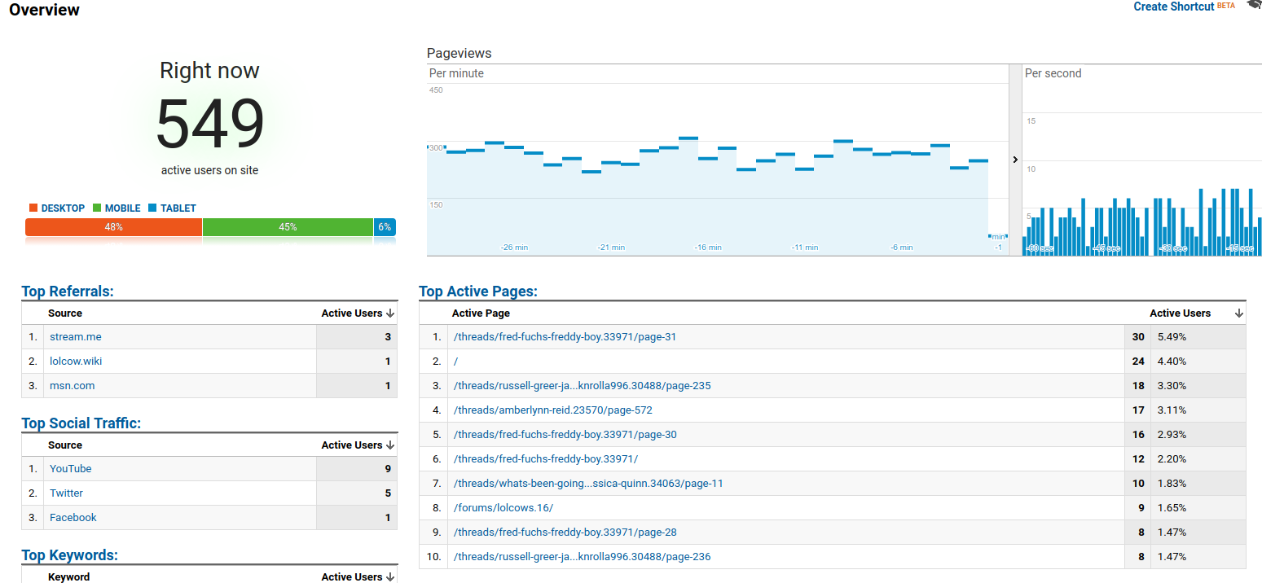Open /threads/fred-fuchs-freddy-boy.33971/page-31 page
This screenshot has height=583, width=1262.
coord(565,337)
